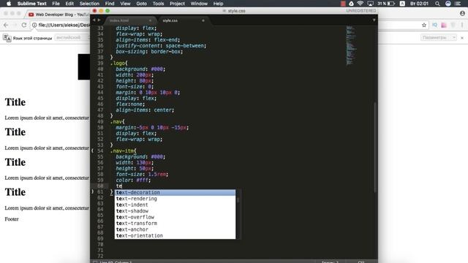Open the translate Параметры dropdown
This screenshot has width=468, height=263.
click(x=439, y=37)
